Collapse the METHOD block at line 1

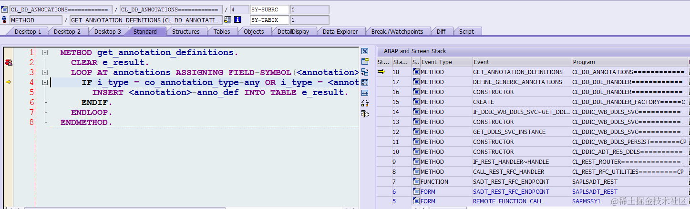[45, 53]
